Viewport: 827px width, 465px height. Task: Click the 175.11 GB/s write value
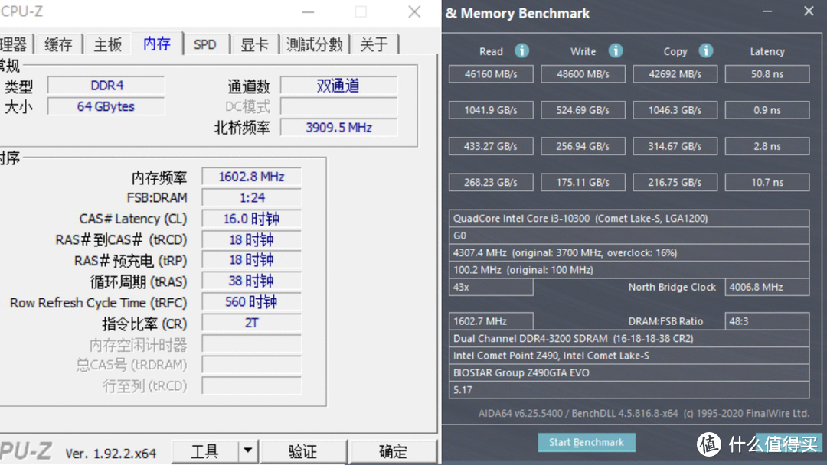pos(583,182)
